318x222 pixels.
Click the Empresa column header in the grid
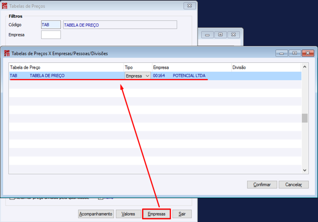point(192,67)
